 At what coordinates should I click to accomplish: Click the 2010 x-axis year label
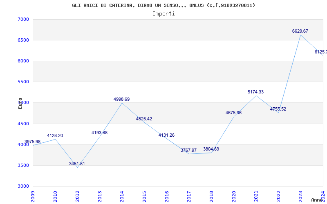pyautogui.click(x=55, y=197)
